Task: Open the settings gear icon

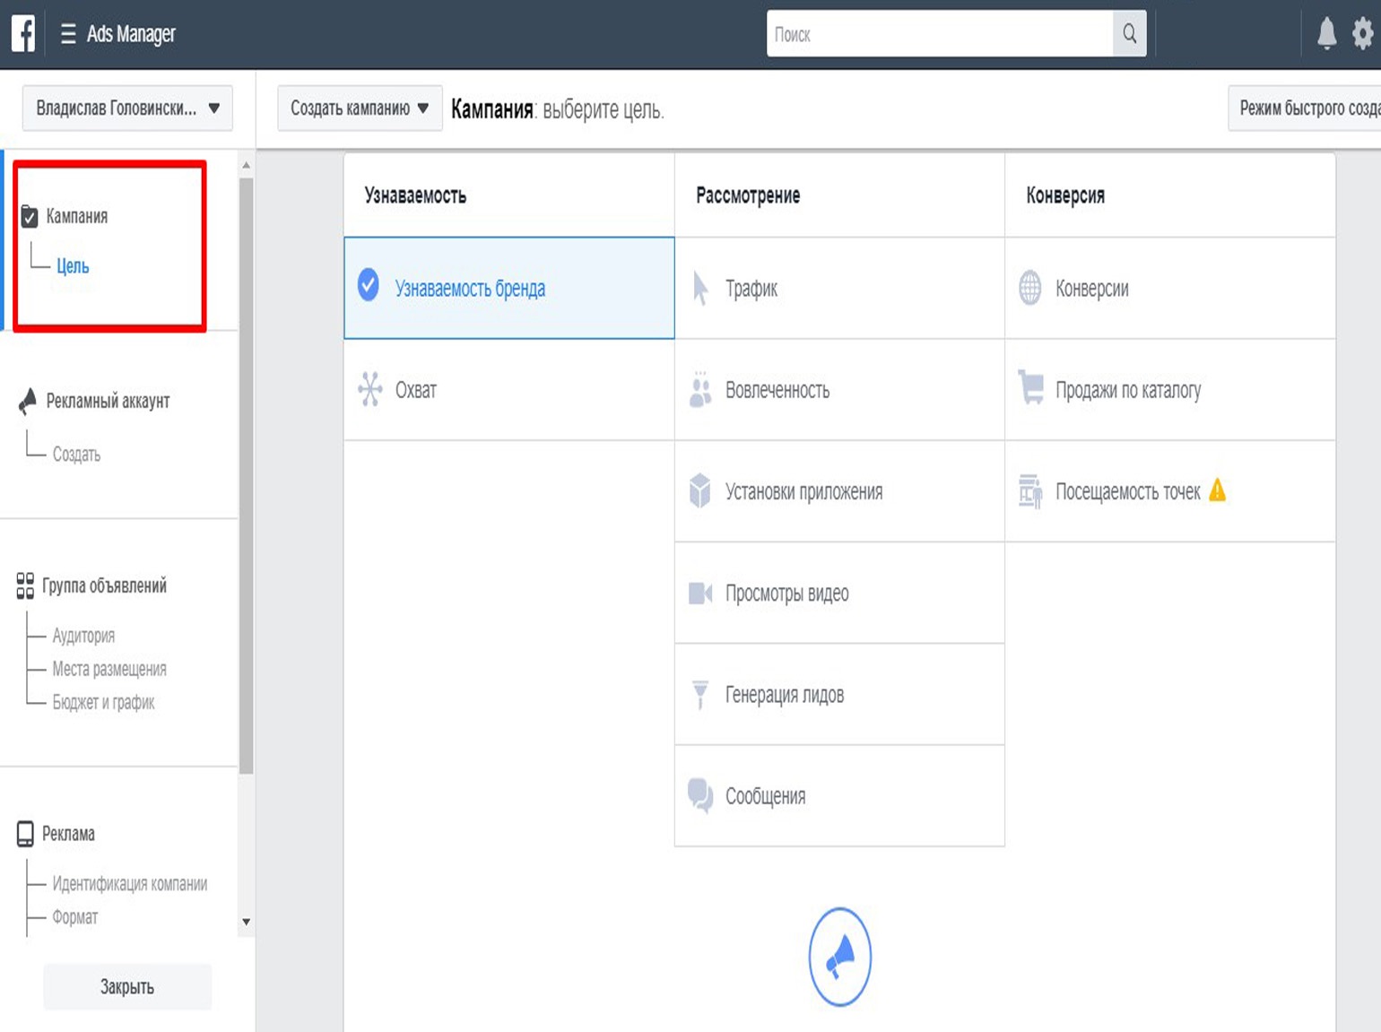Action: pyautogui.click(x=1362, y=34)
